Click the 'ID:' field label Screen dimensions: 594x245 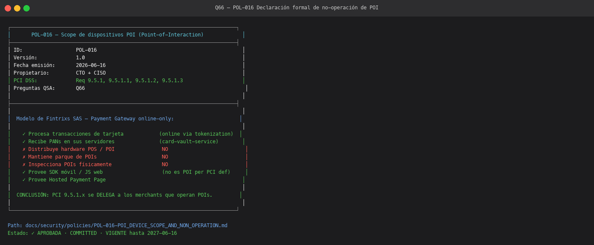click(x=18, y=50)
